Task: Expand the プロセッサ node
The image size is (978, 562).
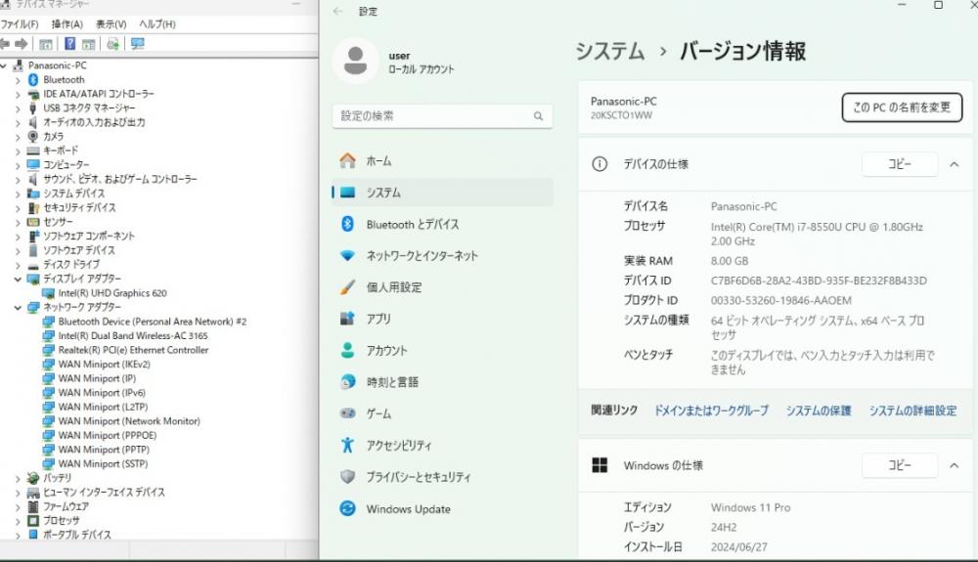Action: (x=18, y=521)
